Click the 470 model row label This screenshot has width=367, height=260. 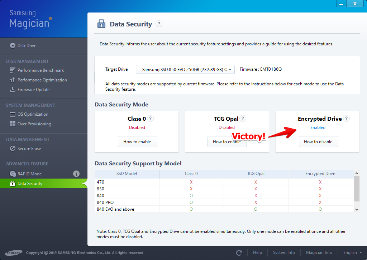point(100,182)
